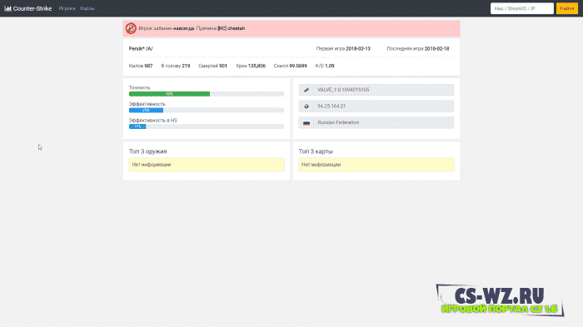Click the globe icon beside the IP address
The width and height of the screenshot is (583, 327).
(306, 107)
